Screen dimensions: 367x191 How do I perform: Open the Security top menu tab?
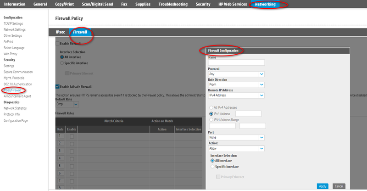[203, 4]
